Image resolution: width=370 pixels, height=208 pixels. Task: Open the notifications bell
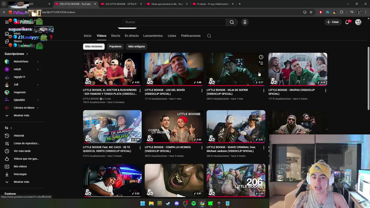coord(347,22)
